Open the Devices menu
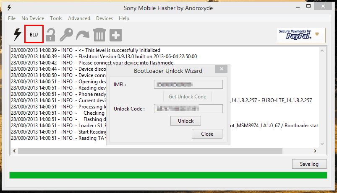Screen dimensions: 337x193 pos(104,18)
